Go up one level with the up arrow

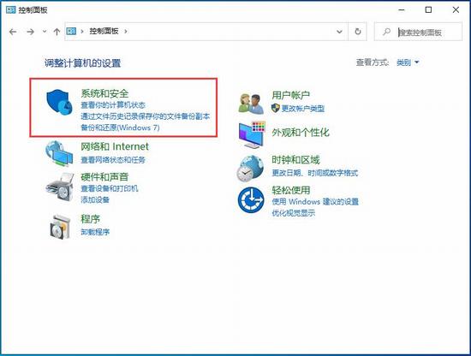[x=57, y=32]
